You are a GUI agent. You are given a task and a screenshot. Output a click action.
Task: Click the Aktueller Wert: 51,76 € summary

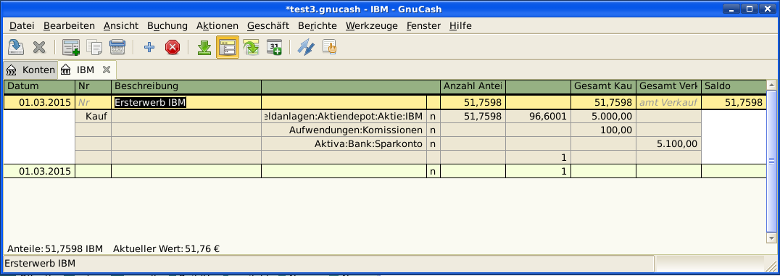tap(167, 248)
